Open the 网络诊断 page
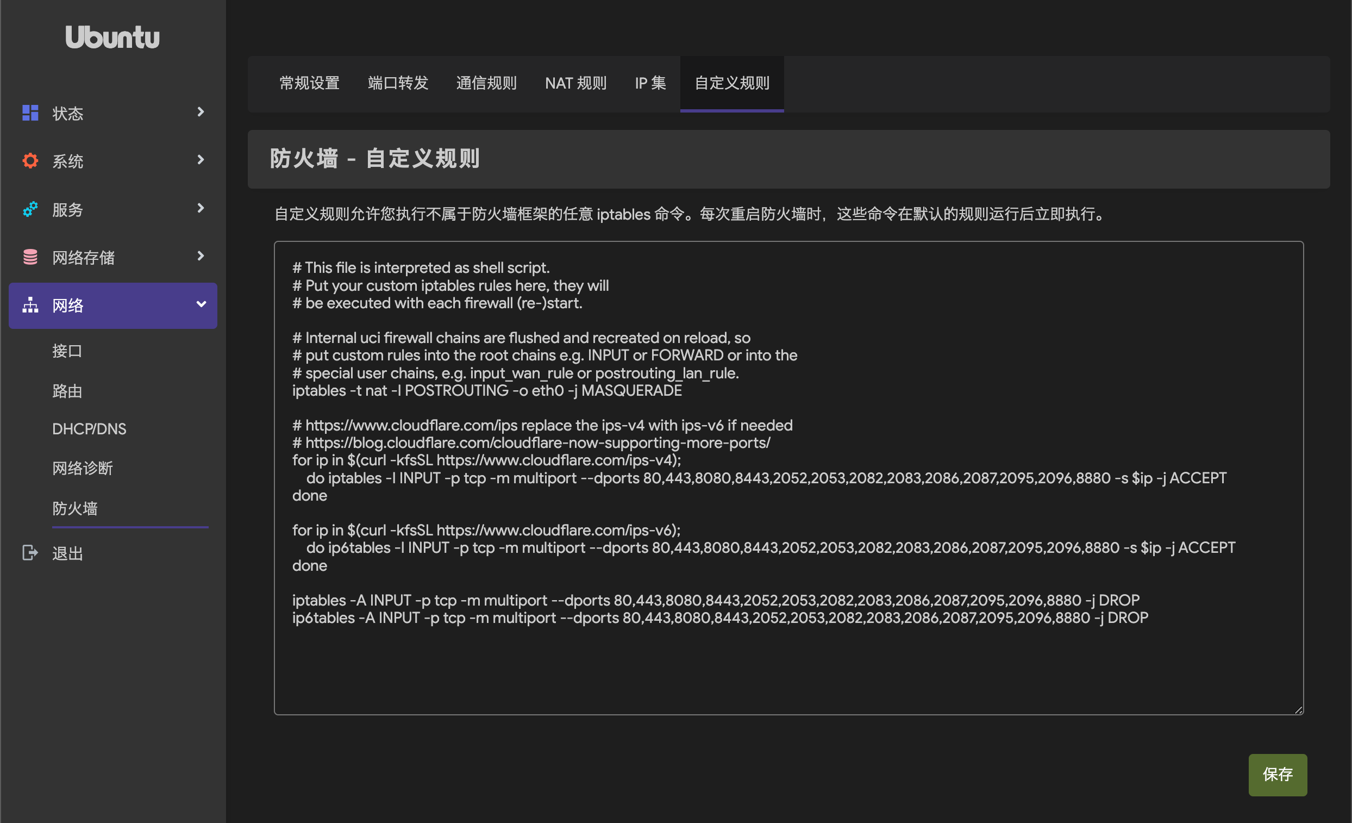The height and width of the screenshot is (823, 1352). click(x=82, y=469)
